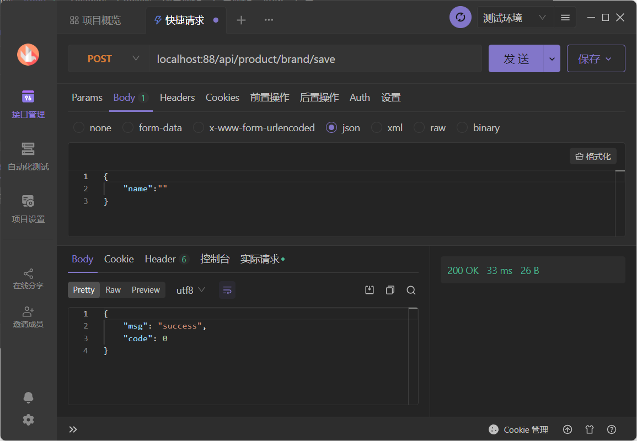Open the 项目设置 sidebar section

pyautogui.click(x=28, y=209)
